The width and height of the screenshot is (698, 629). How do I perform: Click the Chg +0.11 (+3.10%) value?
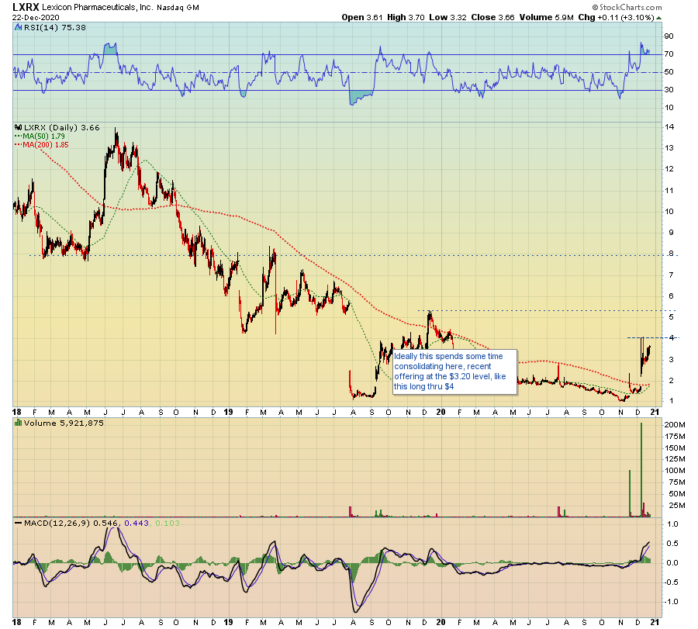[616, 17]
